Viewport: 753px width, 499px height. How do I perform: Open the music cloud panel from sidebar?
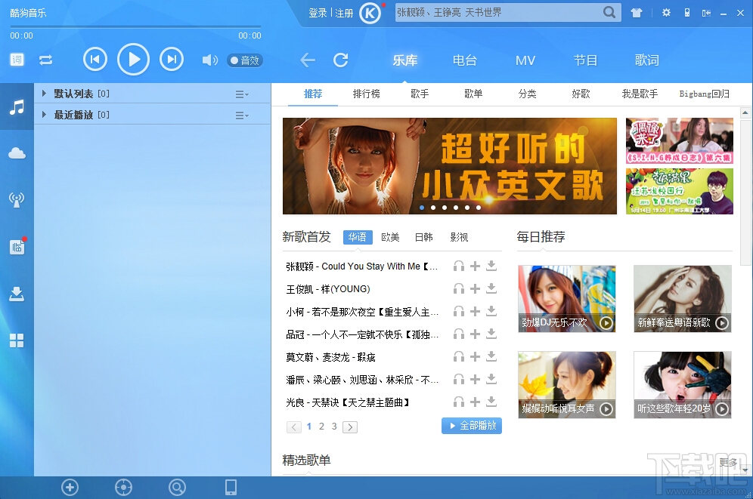pyautogui.click(x=17, y=152)
